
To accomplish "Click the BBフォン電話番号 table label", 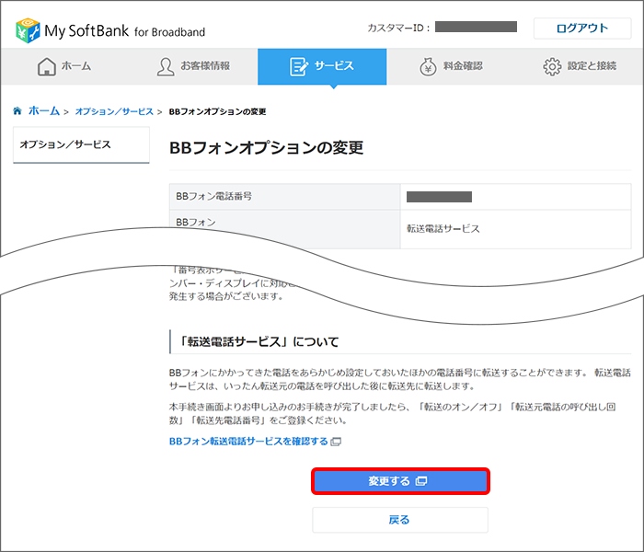I will pyautogui.click(x=214, y=196).
